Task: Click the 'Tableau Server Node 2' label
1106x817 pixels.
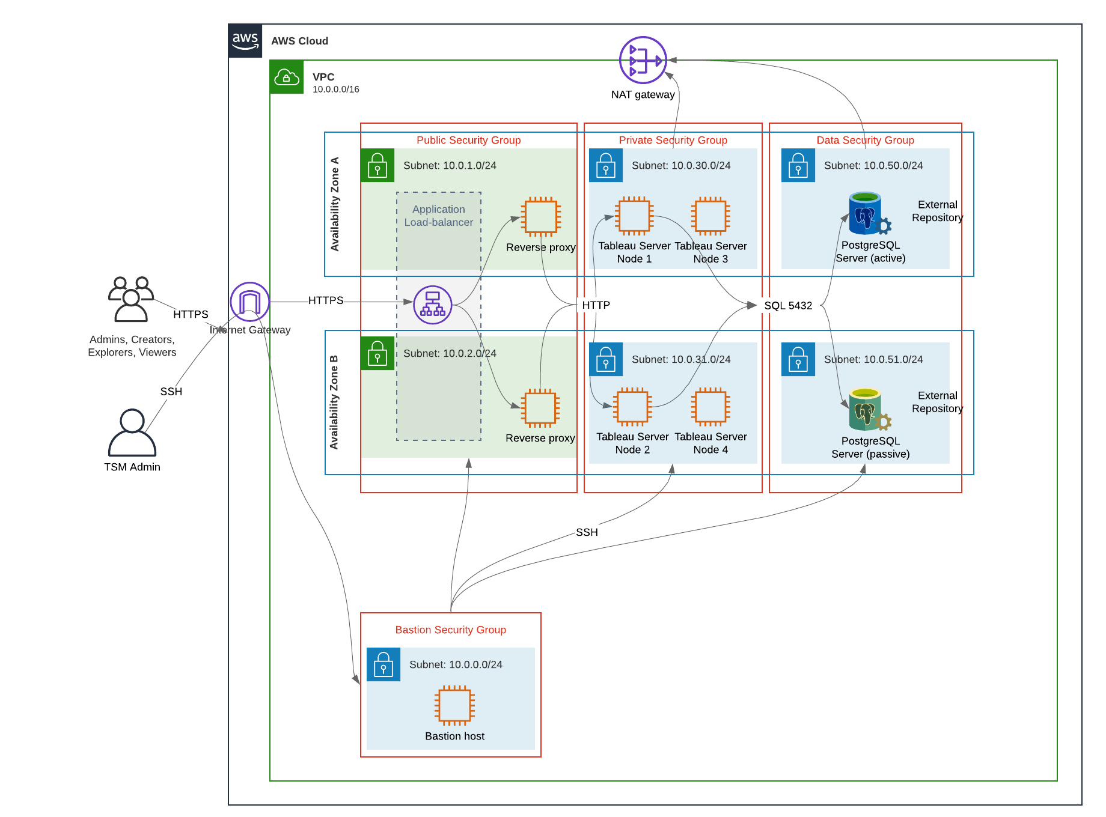Action: click(x=632, y=443)
